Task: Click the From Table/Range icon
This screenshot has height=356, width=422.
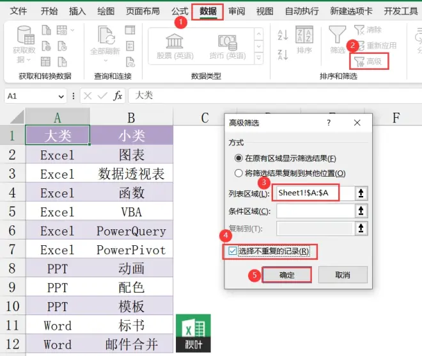Action: 46,61
